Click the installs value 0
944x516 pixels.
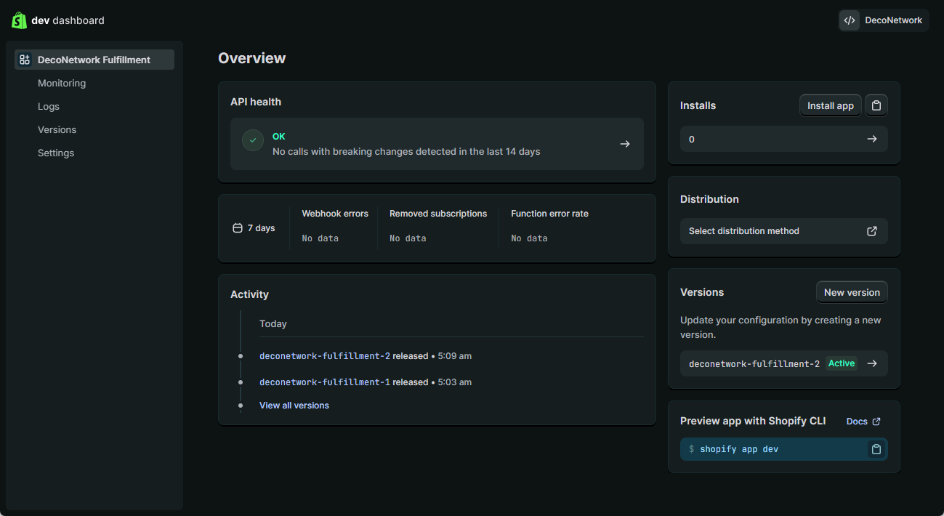coord(692,139)
